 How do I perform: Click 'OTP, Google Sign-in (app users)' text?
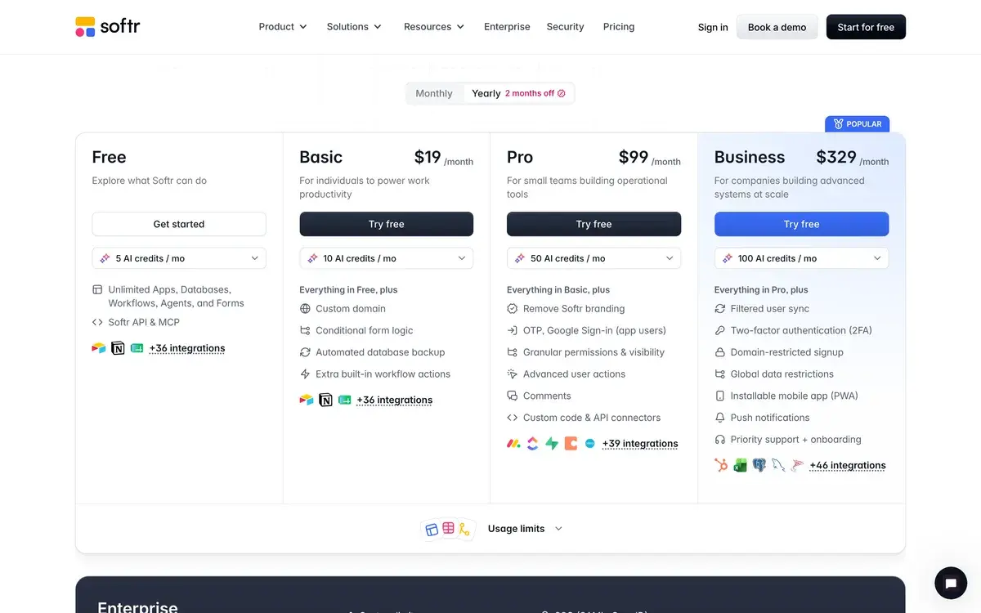point(594,331)
